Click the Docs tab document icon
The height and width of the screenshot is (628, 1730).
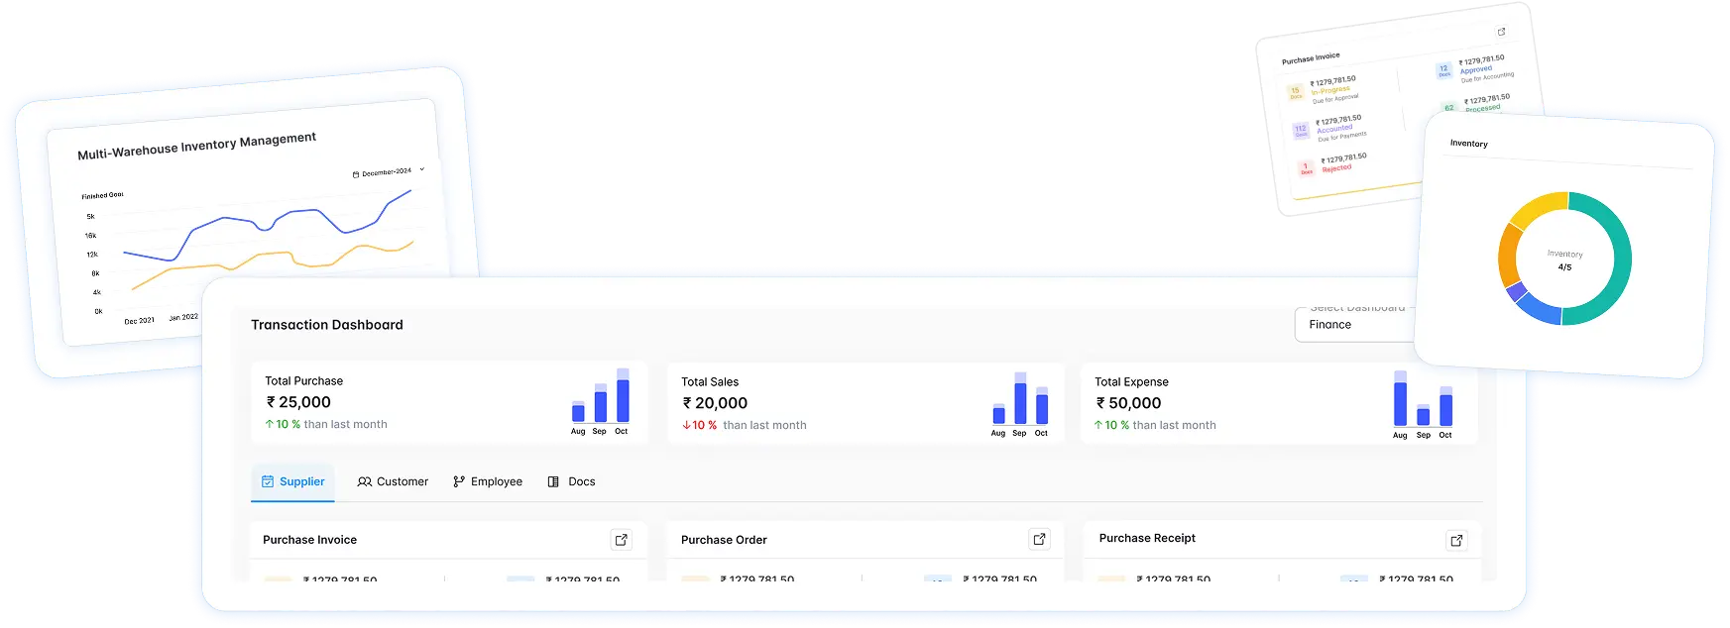pyautogui.click(x=553, y=482)
